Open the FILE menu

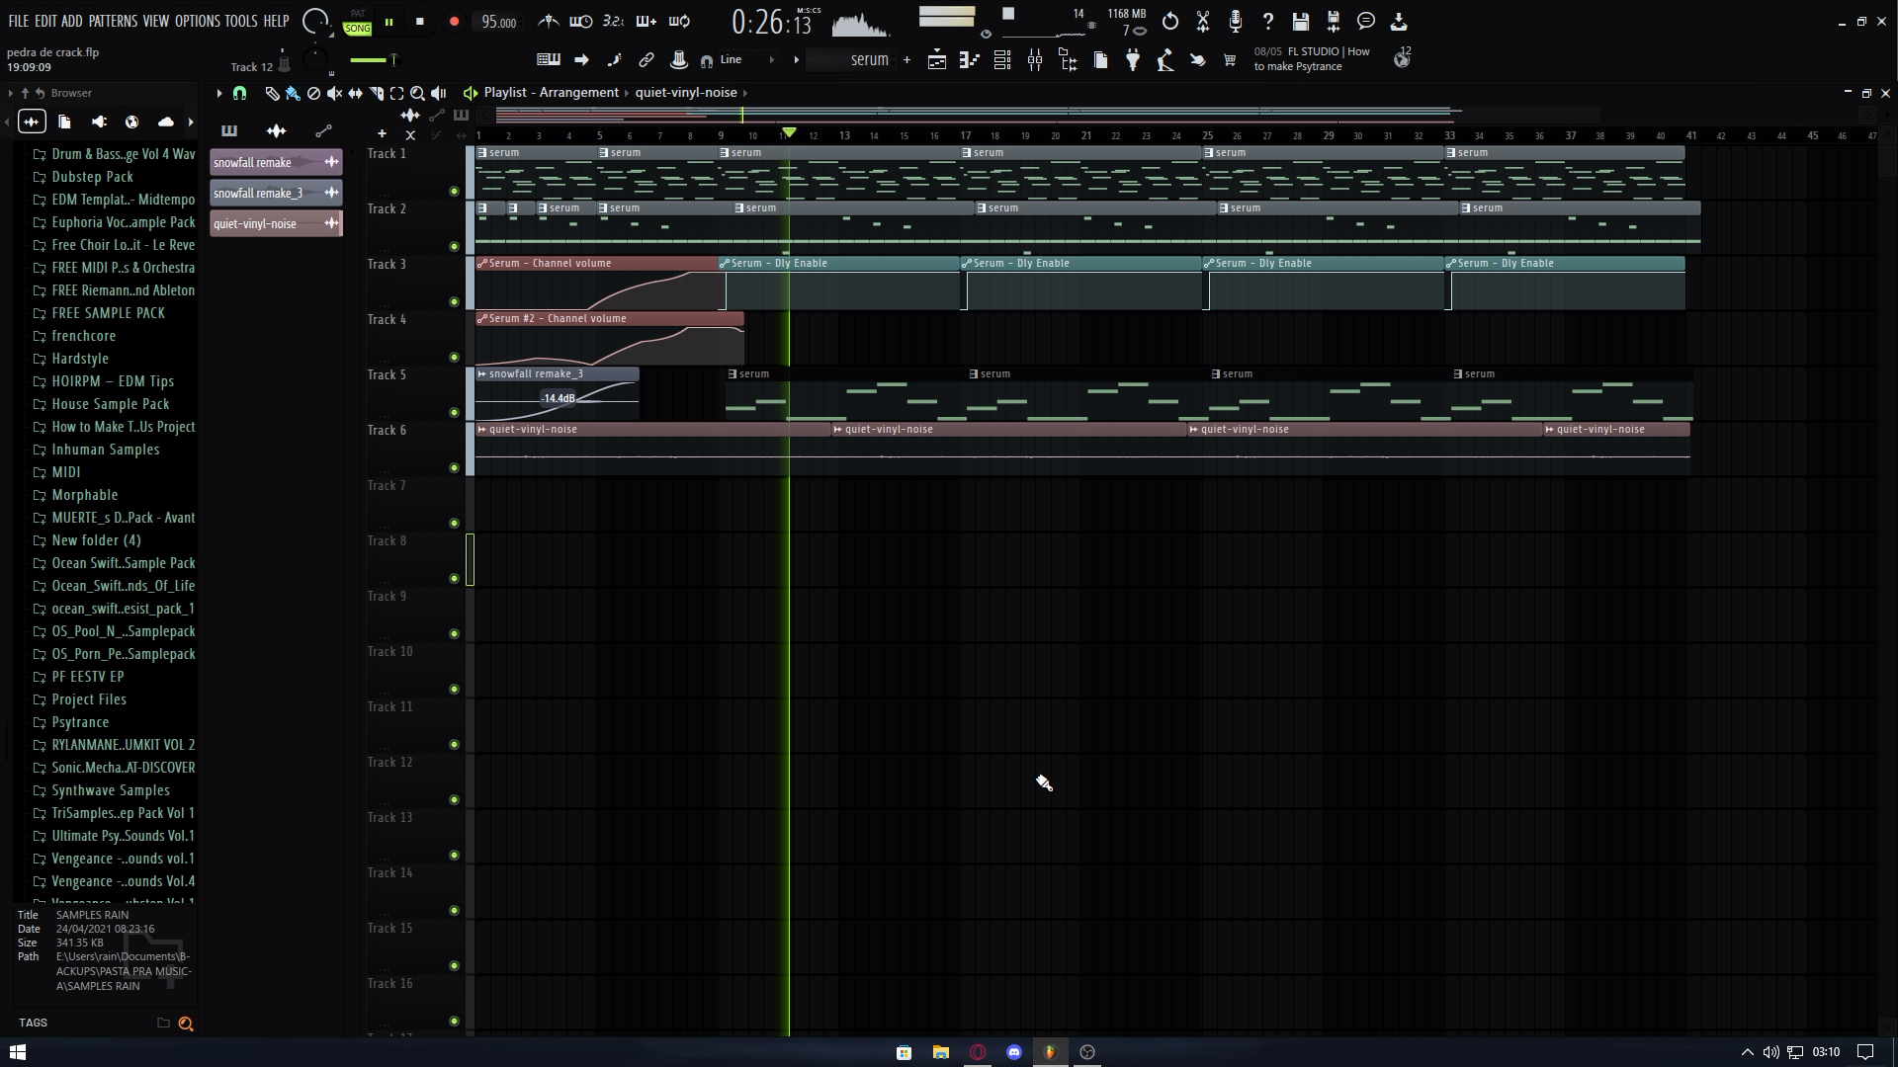(x=19, y=21)
